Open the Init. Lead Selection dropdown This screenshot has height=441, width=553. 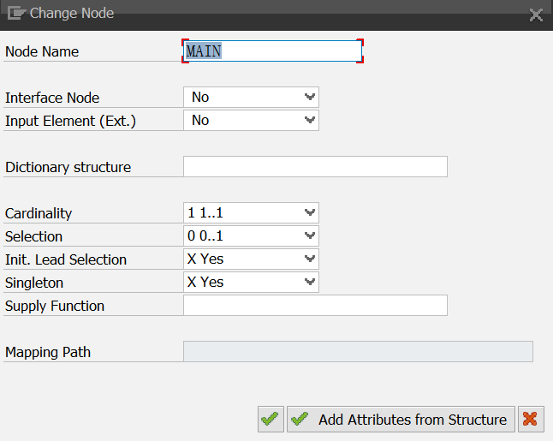251,259
